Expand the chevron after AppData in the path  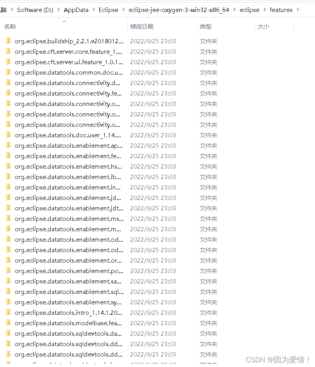(94, 10)
